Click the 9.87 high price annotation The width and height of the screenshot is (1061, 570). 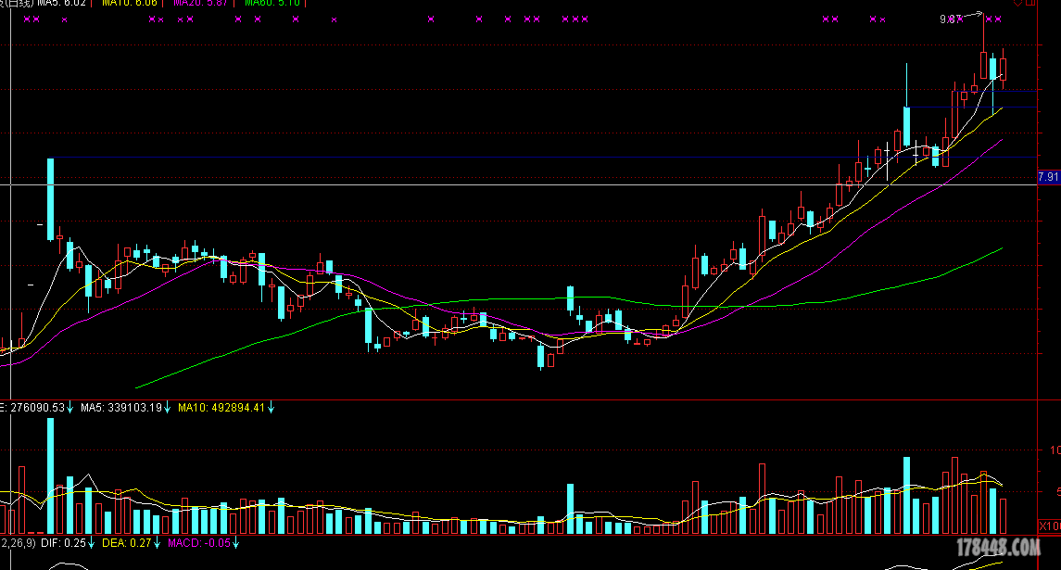(x=950, y=19)
